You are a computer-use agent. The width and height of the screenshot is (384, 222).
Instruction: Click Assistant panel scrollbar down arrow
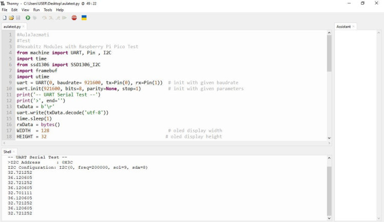pos(379,218)
